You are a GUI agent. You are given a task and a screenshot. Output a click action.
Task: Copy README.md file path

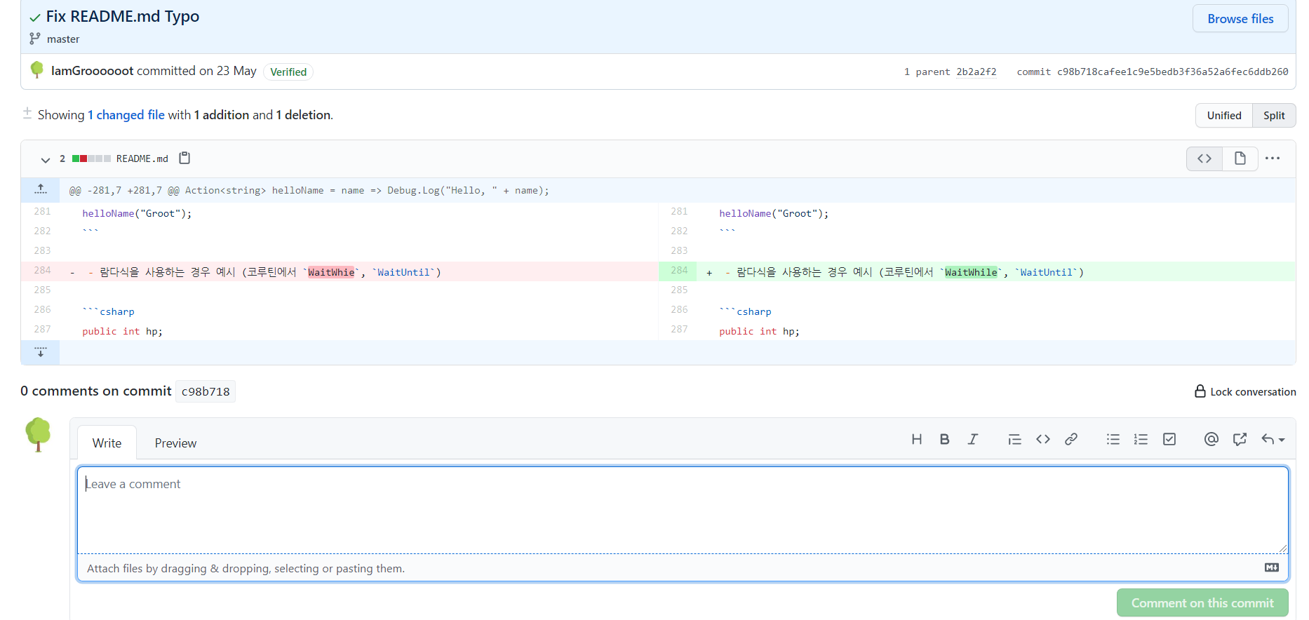coord(184,159)
